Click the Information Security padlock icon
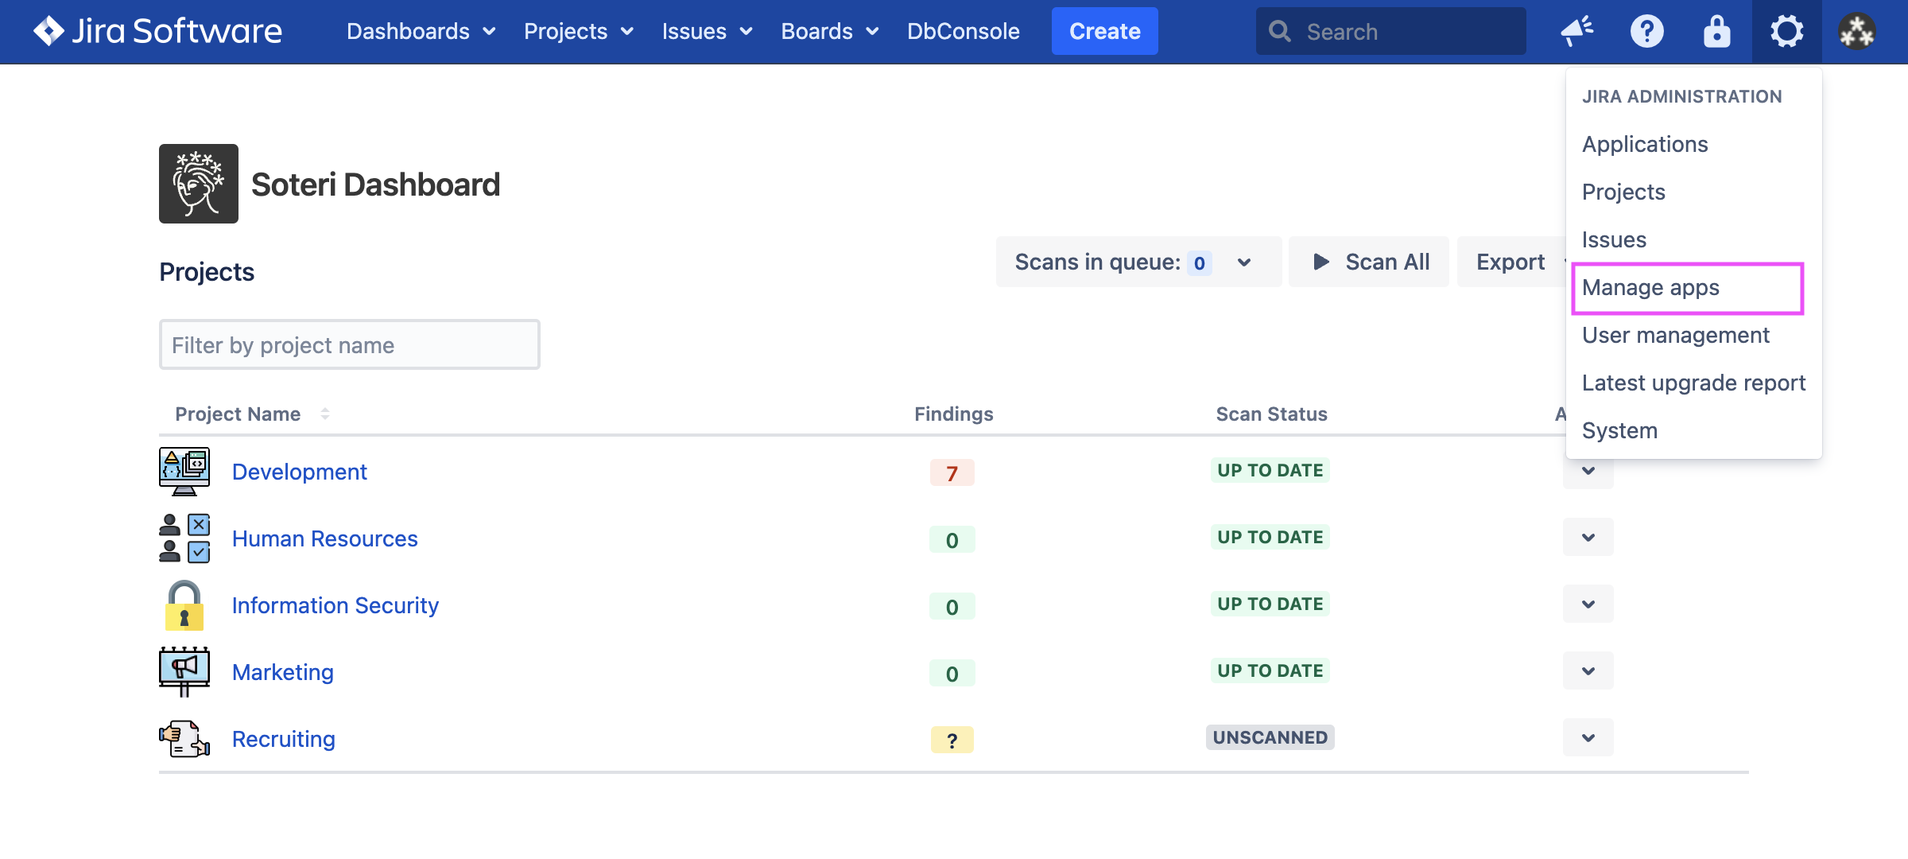The height and width of the screenshot is (859, 1908). tap(184, 605)
